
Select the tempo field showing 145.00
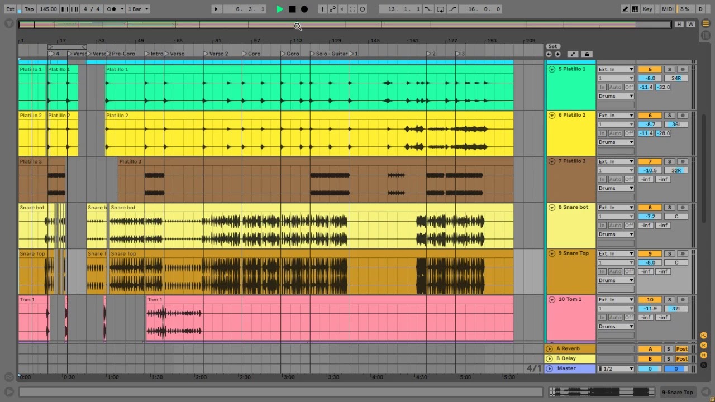tap(48, 9)
